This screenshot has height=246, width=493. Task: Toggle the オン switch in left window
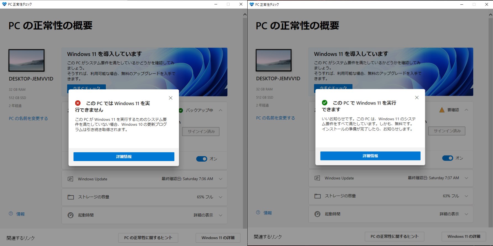[202, 159]
